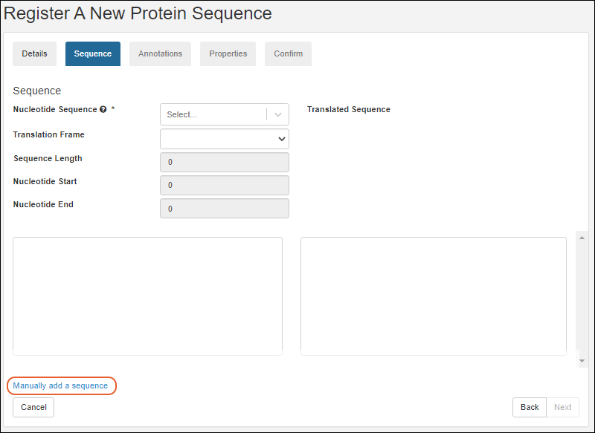The height and width of the screenshot is (433, 595).
Task: Go to the Properties tab
Action: [x=228, y=54]
